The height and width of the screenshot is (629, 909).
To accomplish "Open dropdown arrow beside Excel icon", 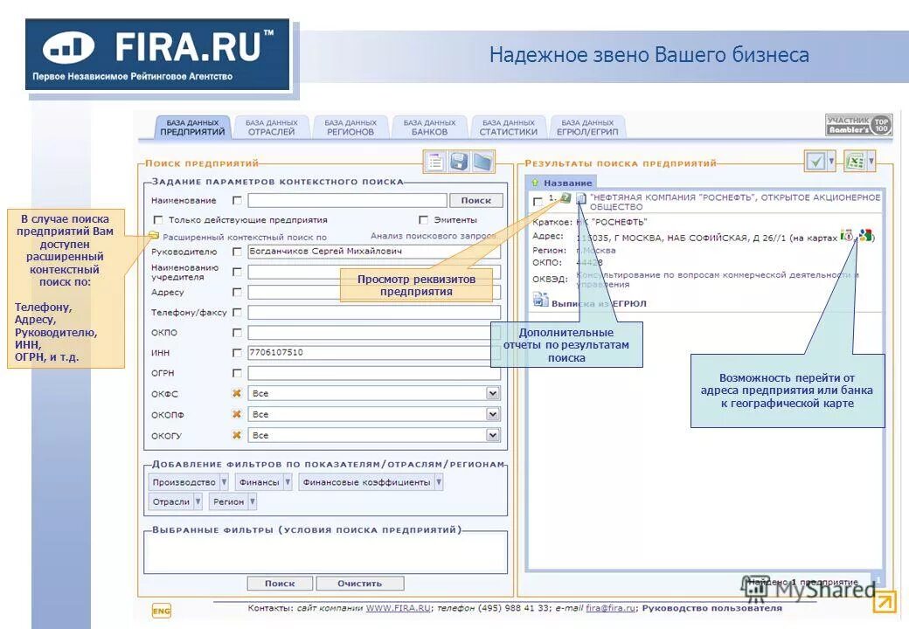I will coord(871,161).
